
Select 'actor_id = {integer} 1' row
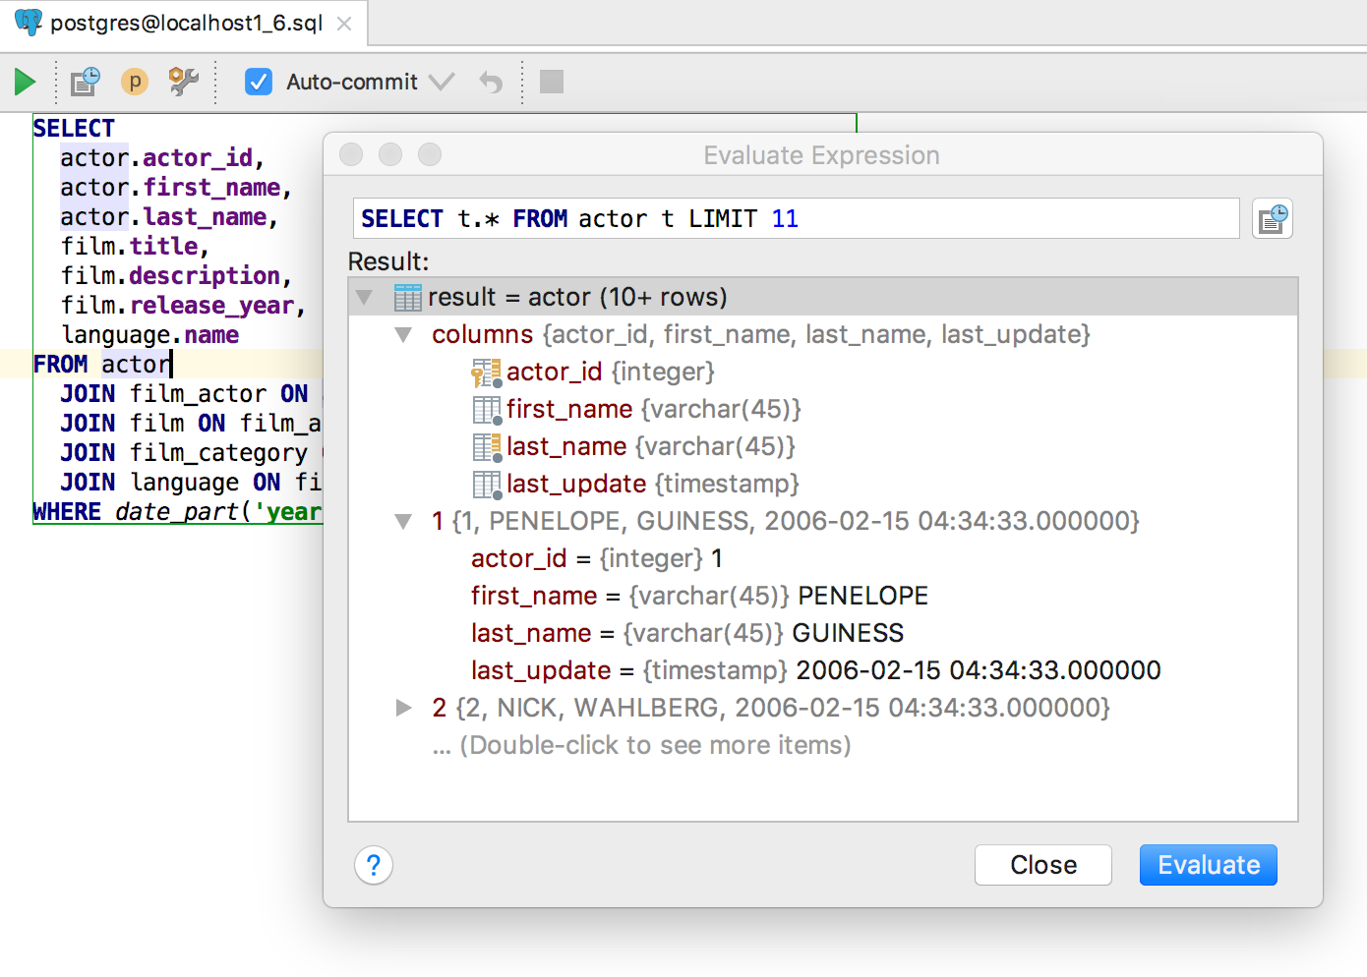coord(597,558)
